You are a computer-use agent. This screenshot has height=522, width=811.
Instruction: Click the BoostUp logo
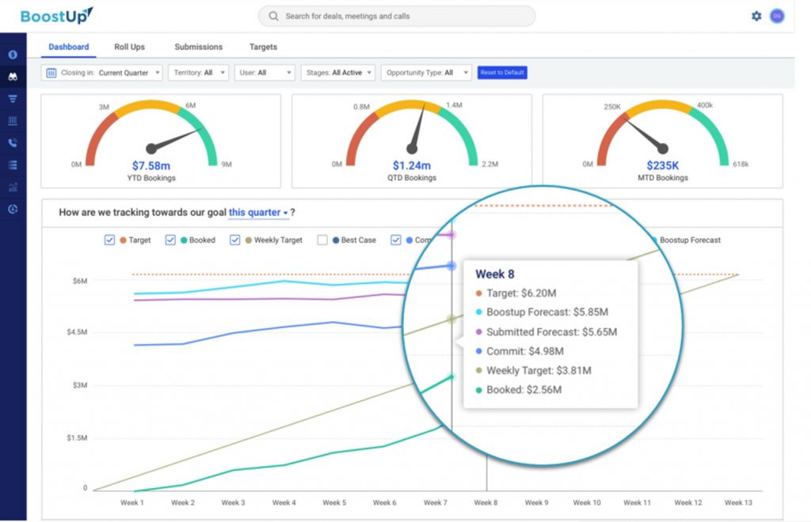(x=57, y=16)
